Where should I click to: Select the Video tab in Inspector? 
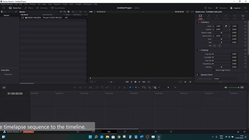click(200, 17)
